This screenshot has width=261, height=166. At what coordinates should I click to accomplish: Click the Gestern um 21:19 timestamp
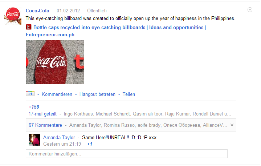62,144
